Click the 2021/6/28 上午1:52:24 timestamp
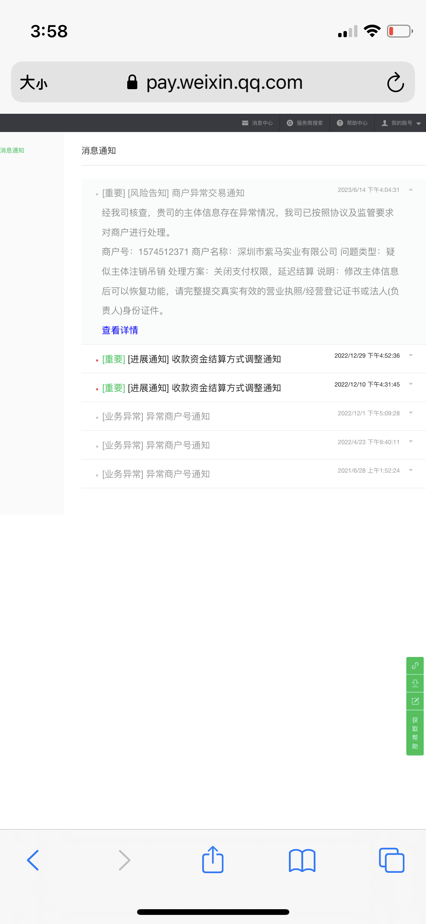 tap(369, 470)
